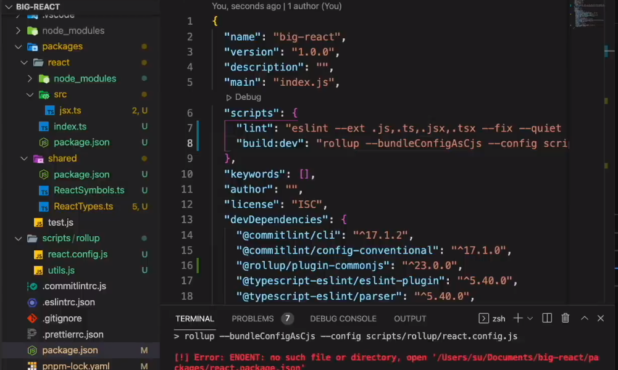This screenshot has height=370, width=618.
Task: Open jsx.ts in the explorer
Action: point(70,110)
